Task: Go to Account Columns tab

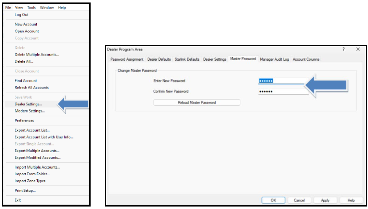Action: point(306,59)
